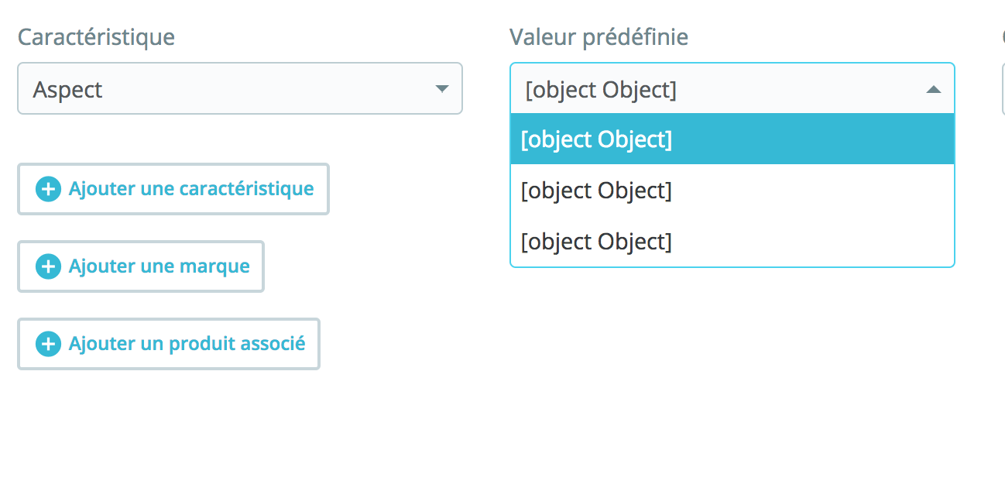Image resolution: width=1005 pixels, height=488 pixels.
Task: Collapse the Valeur prédéfinie list via its up arrow
Action: click(x=934, y=90)
